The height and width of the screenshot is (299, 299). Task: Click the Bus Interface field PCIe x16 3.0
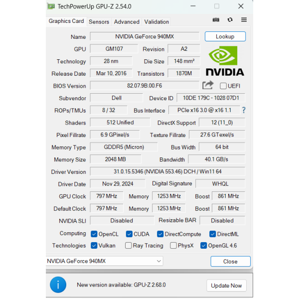(204, 110)
